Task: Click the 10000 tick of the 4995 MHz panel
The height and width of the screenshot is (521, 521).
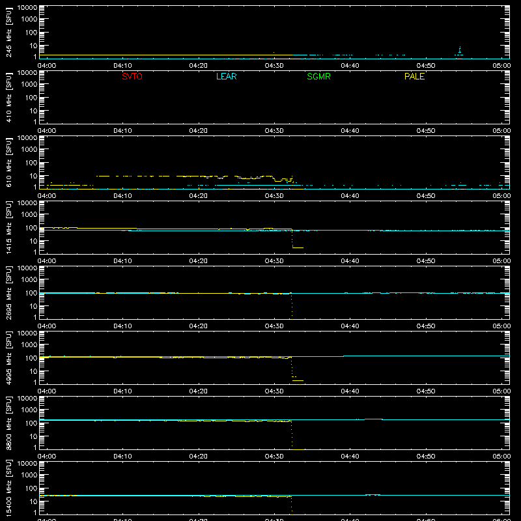Action: 27,333
